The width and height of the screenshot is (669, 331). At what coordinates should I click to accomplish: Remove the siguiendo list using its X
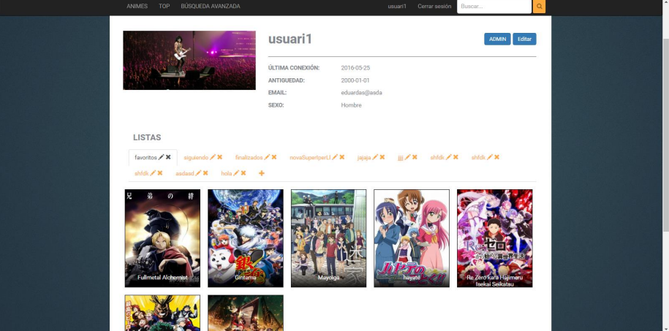(220, 157)
